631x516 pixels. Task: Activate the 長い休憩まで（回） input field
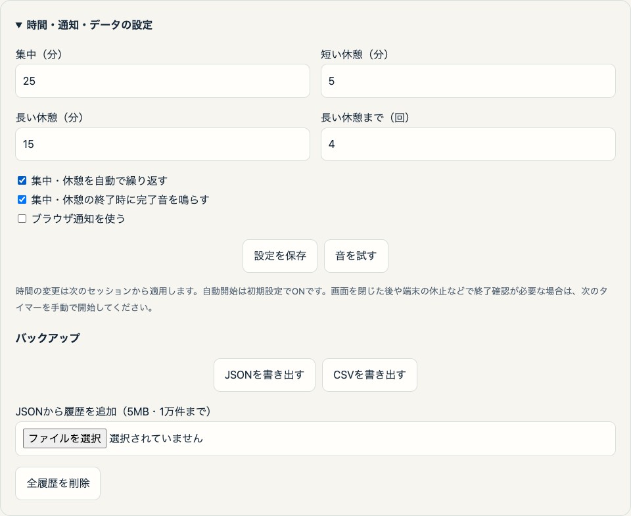point(468,144)
